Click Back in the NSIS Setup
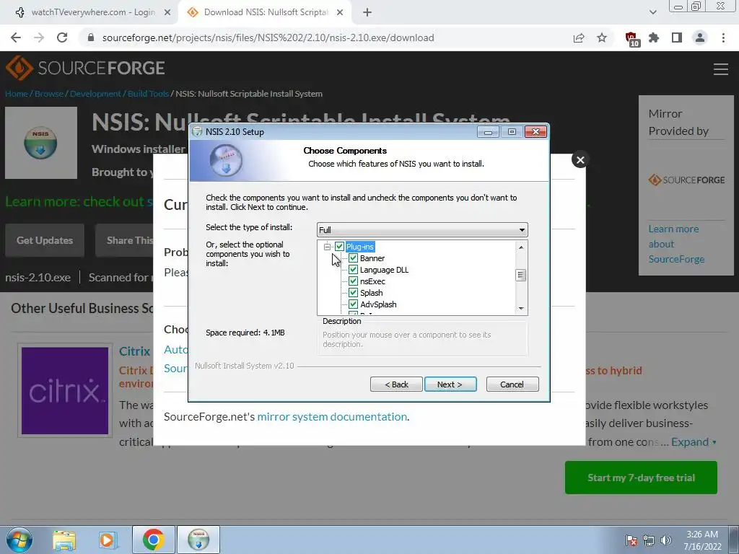This screenshot has height=554, width=739. (x=396, y=384)
